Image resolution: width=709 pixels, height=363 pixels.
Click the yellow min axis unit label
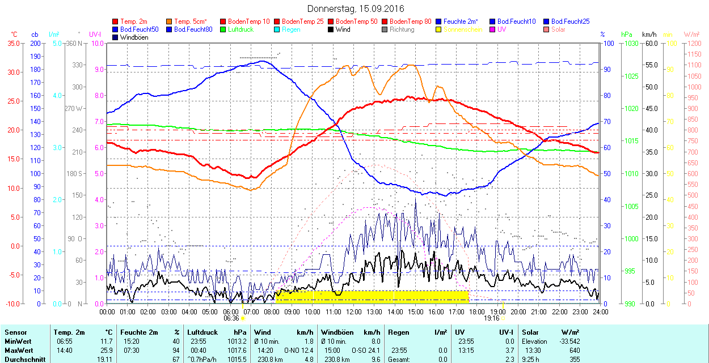coord(668,35)
